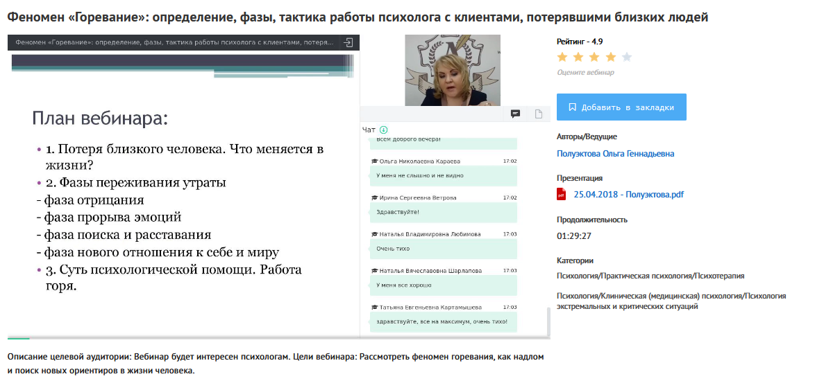Click the presenter video thumbnail
This screenshot has height=381, width=815.
(x=453, y=70)
